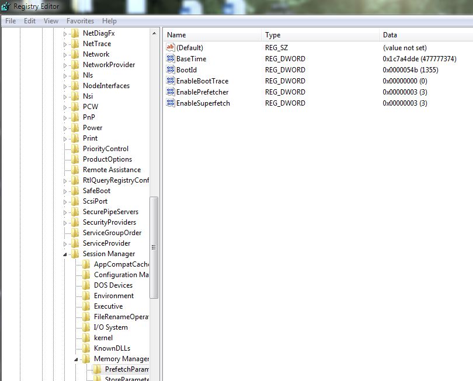Click the Remote Assistance folder icon
Viewport: 473px width, 381px height.
[x=75, y=170]
